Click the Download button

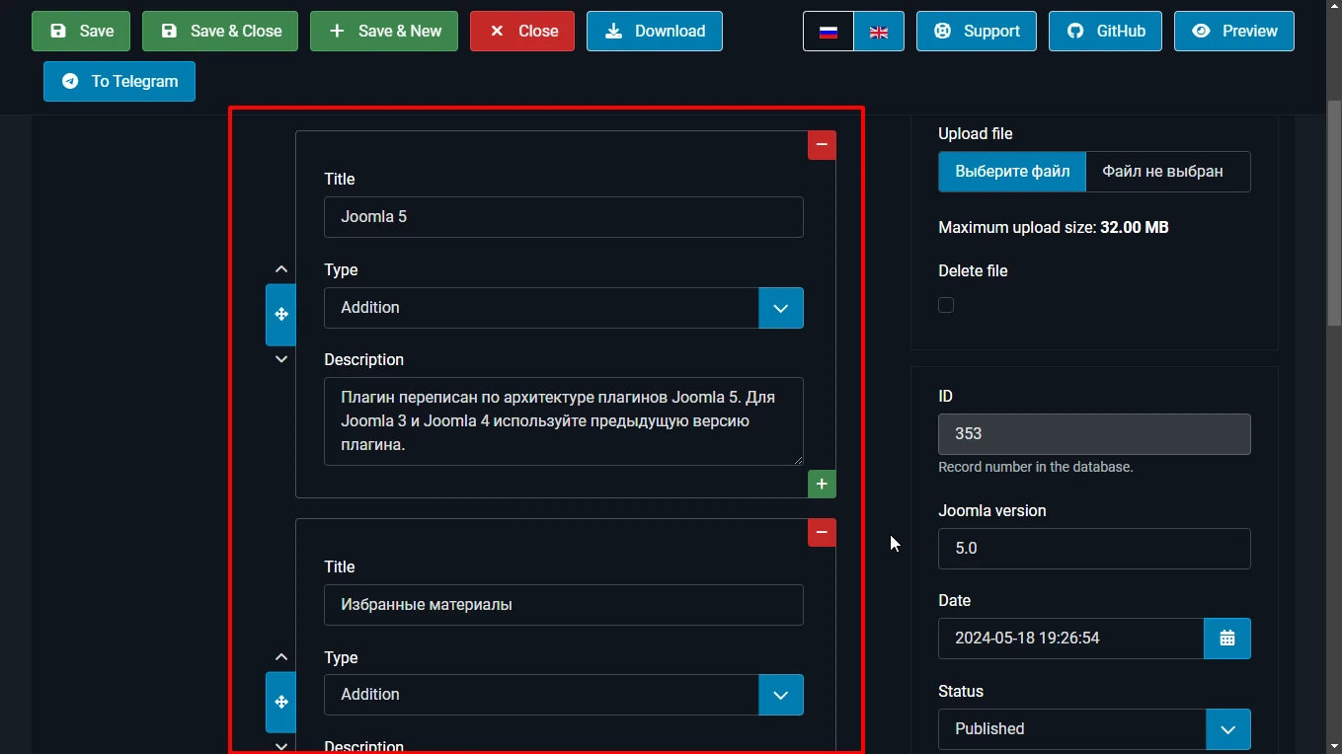pyautogui.click(x=655, y=32)
